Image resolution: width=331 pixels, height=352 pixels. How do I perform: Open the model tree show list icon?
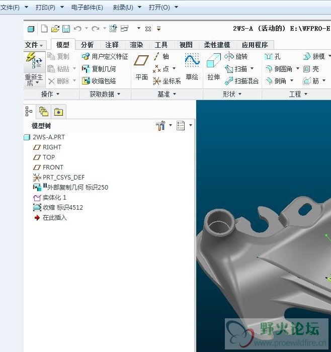tap(181, 126)
